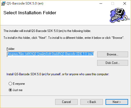Select the Everyone radio option
Viewport: 131px width, 108px height.
(10, 84)
